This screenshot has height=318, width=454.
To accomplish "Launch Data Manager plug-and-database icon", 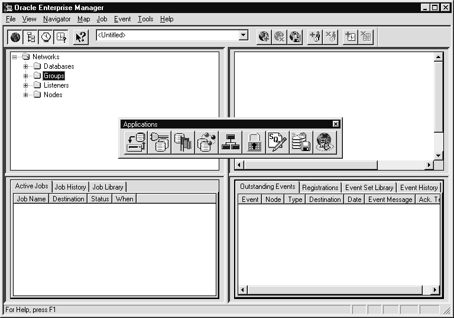I will (x=160, y=142).
